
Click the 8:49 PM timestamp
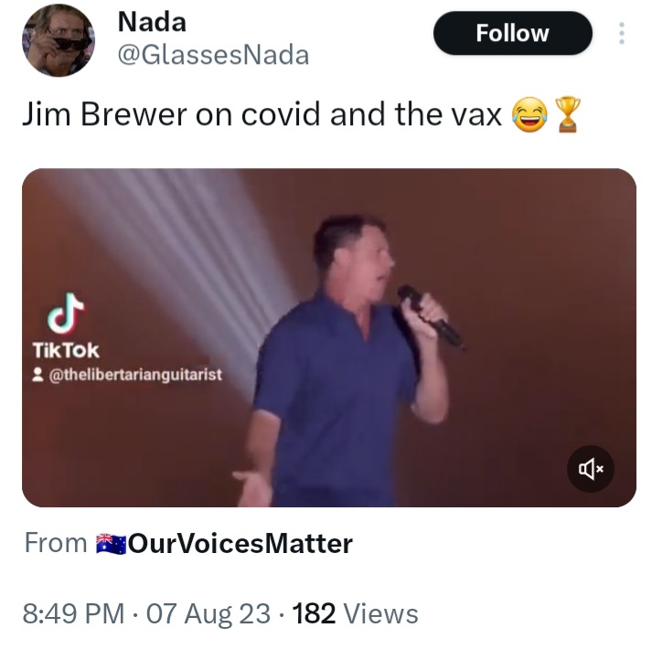tap(73, 613)
